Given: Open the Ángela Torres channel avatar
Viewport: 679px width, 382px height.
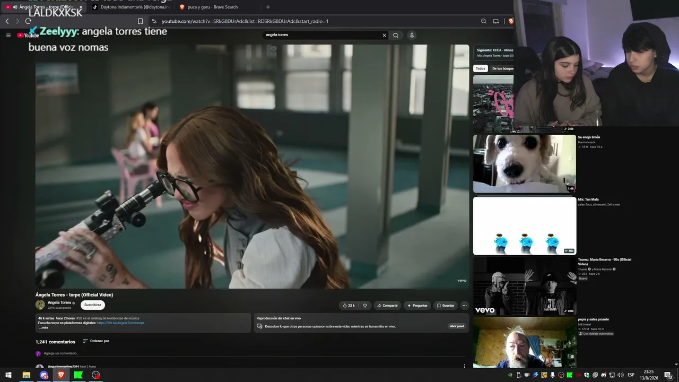Looking at the screenshot, I should (x=40, y=305).
